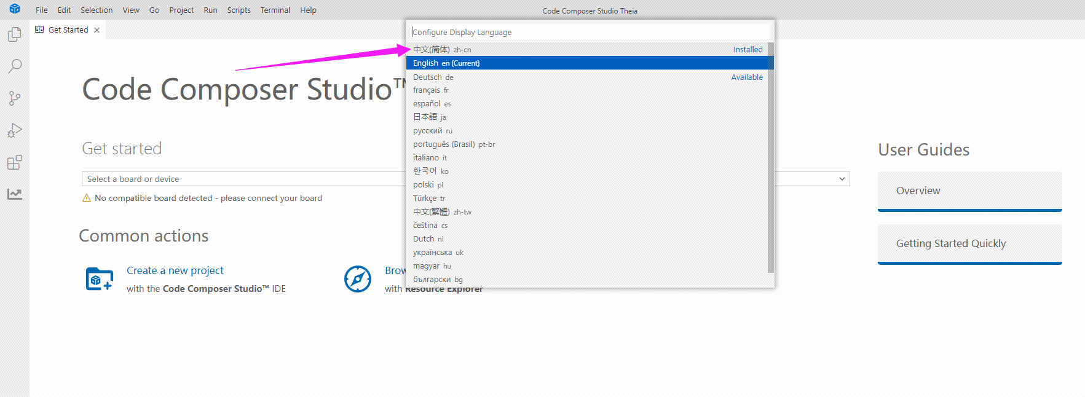Open the File menu
This screenshot has width=1085, height=397.
click(42, 10)
